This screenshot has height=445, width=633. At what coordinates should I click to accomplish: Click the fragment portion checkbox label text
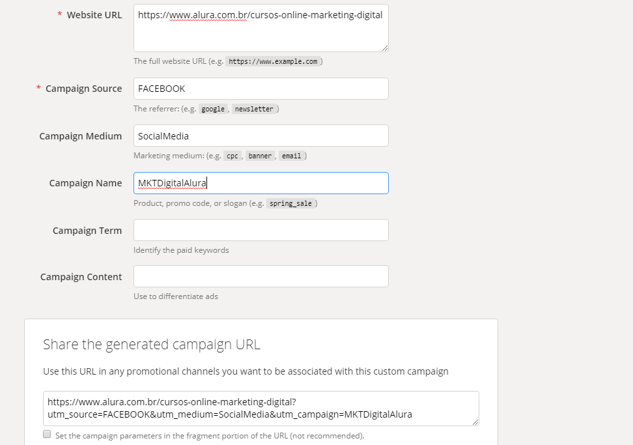(210, 436)
